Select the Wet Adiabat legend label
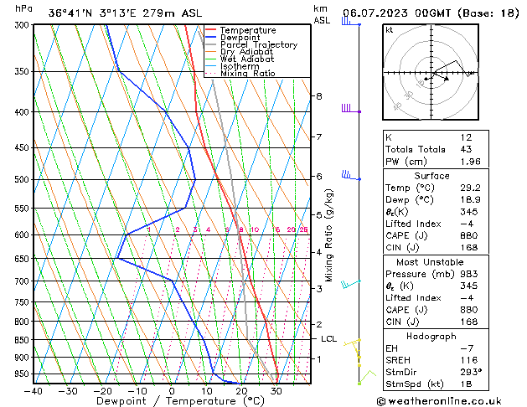The height and width of the screenshot is (407, 527). click(247, 59)
